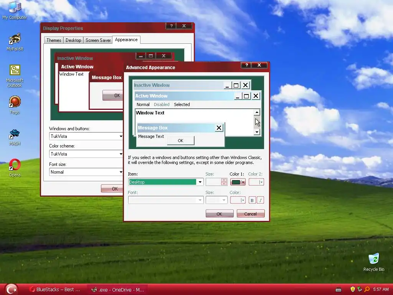Screen dimensions: 393x295
Task: Click the Normal menu item in the preview
Action: [x=143, y=104]
